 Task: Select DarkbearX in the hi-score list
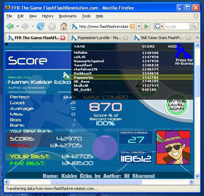[83, 73]
